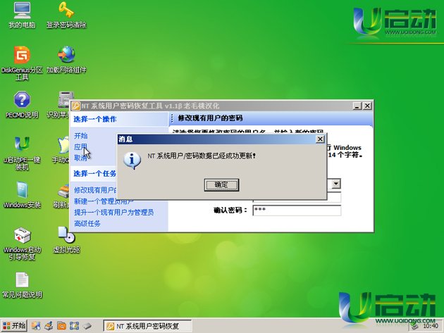Image resolution: width=444 pixels, height=333 pixels.
Task: Click 确定 in the message dialog
Action: (221, 184)
